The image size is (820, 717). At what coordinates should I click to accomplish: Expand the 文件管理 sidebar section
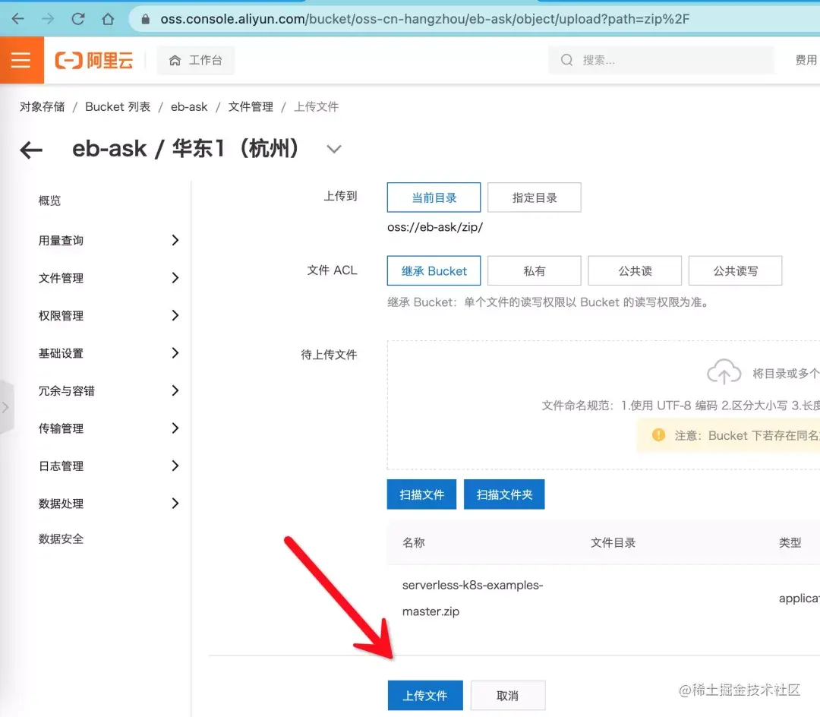tap(175, 278)
